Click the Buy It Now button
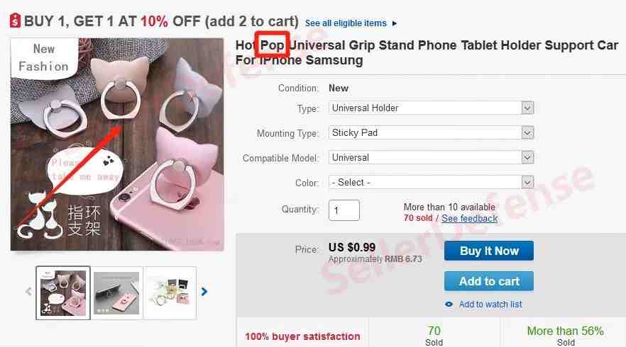This screenshot has height=347, width=626. [489, 251]
